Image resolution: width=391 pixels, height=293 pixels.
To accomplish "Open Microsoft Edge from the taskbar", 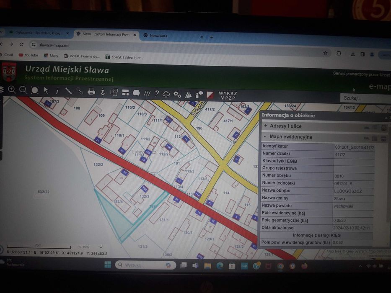I will coord(220,266).
